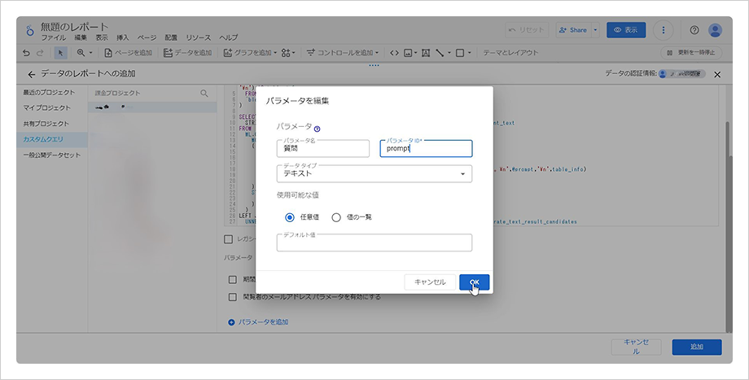Click the parameter help info icon
Image resolution: width=749 pixels, height=380 pixels.
[318, 129]
